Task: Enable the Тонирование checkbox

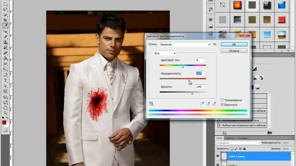Action: [222, 100]
